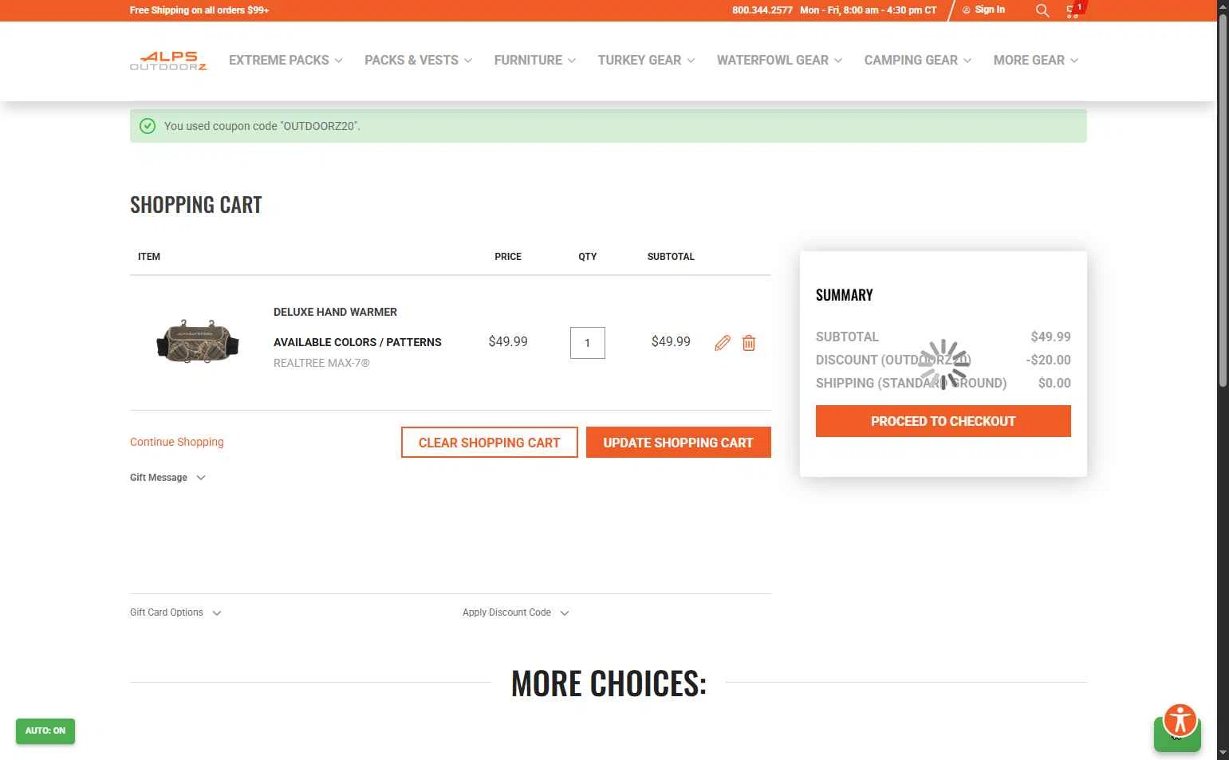Open the Waterfowl Gear menu
Viewport: 1229px width, 760px height.
[779, 60]
